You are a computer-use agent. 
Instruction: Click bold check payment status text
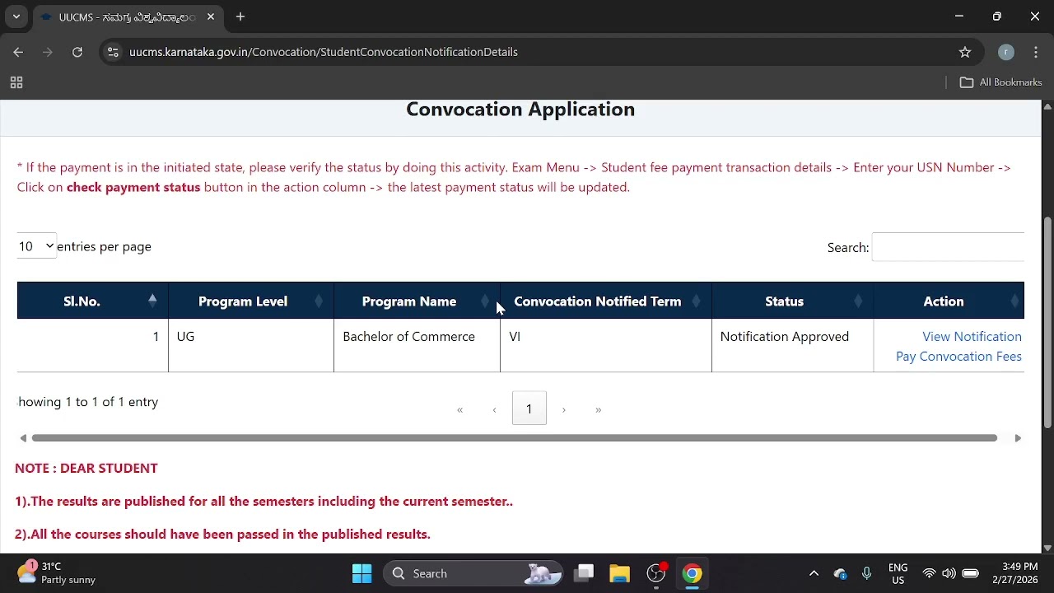(x=133, y=187)
